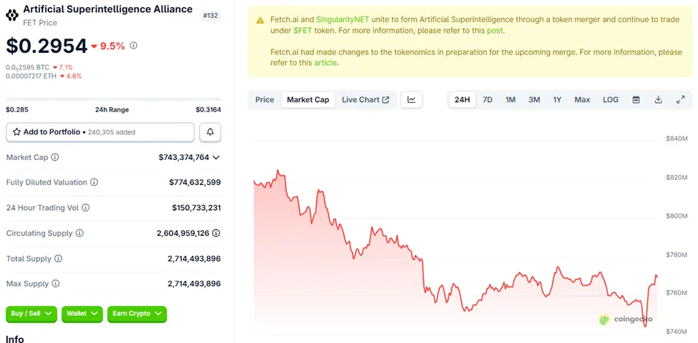The height and width of the screenshot is (343, 698).
Task: Click the download chart data icon
Action: [x=658, y=100]
